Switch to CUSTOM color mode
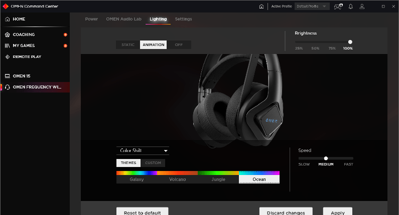The width and height of the screenshot is (399, 215). 153,163
